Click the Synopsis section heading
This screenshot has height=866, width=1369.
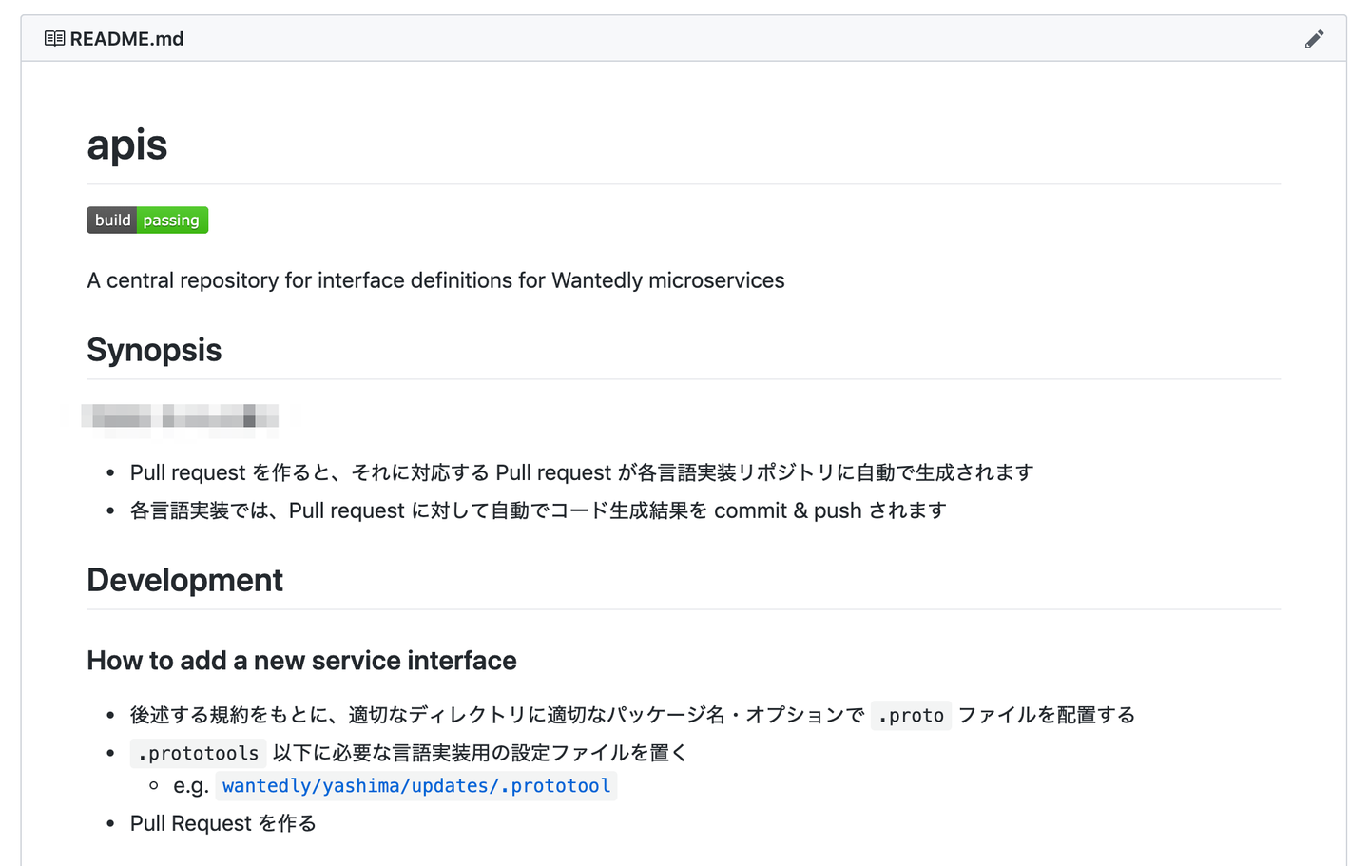pos(154,350)
